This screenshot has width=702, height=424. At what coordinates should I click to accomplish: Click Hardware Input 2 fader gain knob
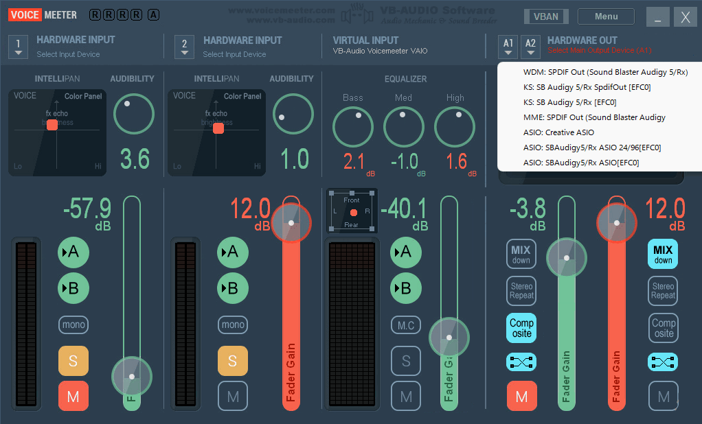pyautogui.click(x=291, y=223)
